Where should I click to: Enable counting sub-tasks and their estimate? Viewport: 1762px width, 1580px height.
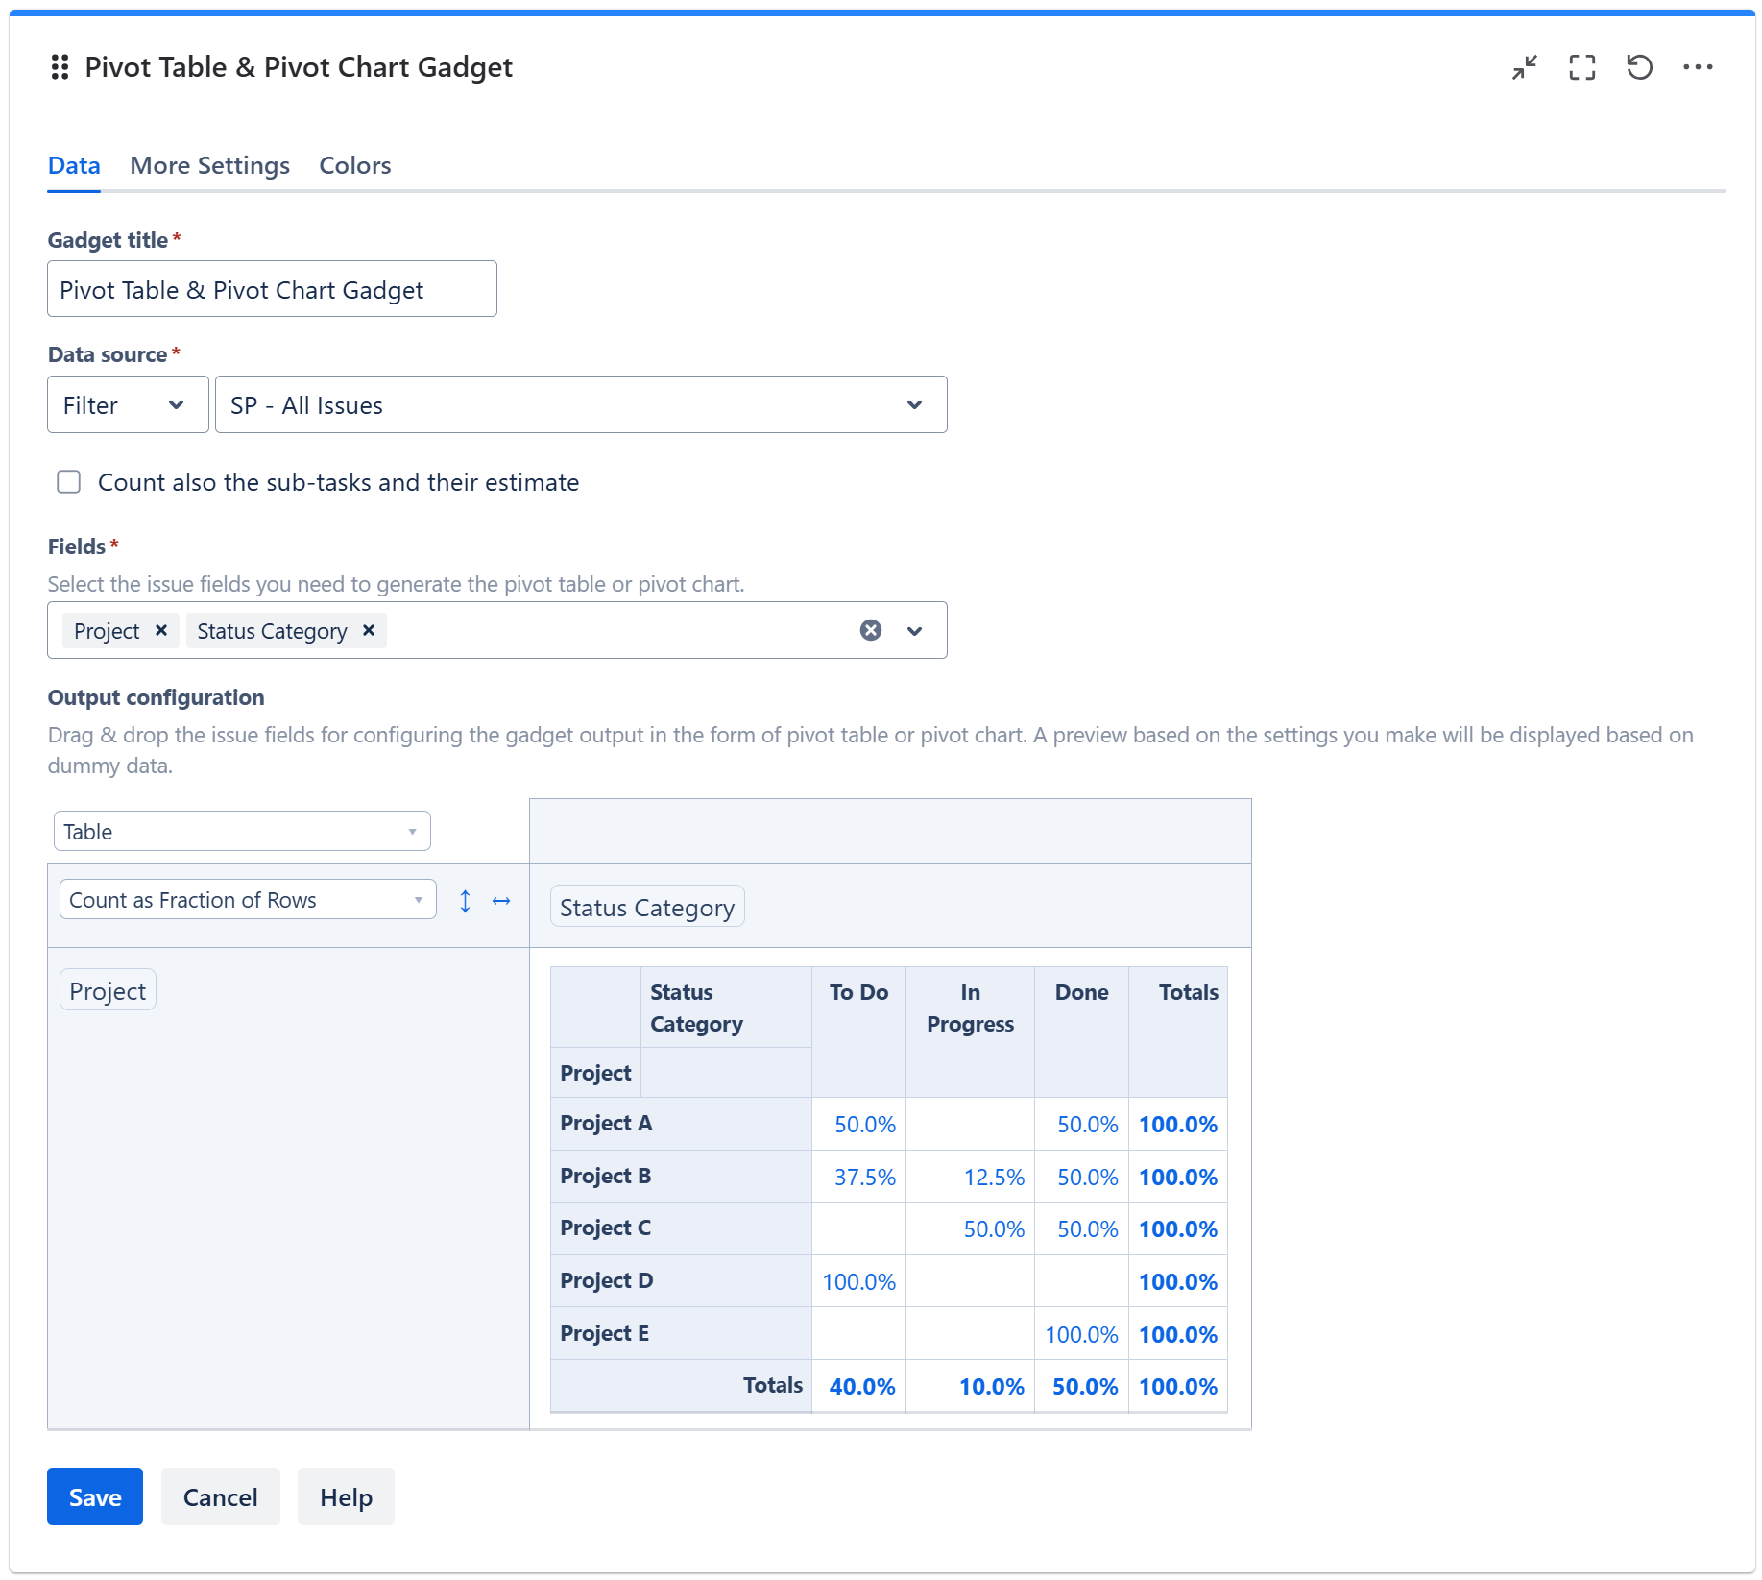click(69, 482)
